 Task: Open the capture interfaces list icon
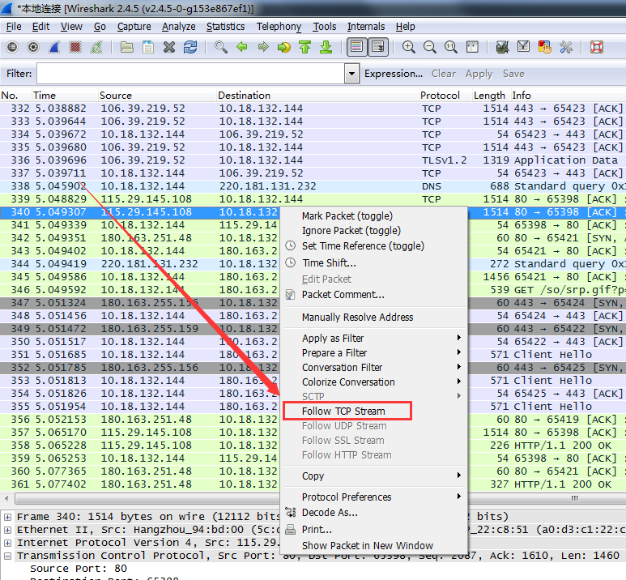12,47
